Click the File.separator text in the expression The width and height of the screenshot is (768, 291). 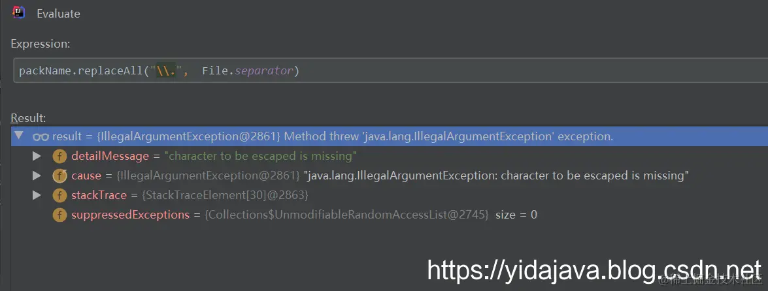[247, 71]
